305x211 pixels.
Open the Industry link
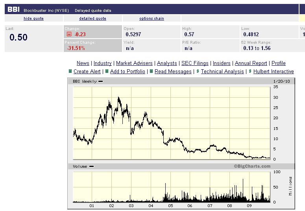pos(102,63)
